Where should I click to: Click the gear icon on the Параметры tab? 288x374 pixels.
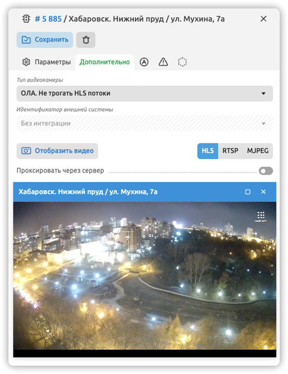click(x=26, y=62)
